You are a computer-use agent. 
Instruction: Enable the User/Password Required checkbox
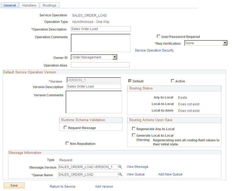click(158, 37)
